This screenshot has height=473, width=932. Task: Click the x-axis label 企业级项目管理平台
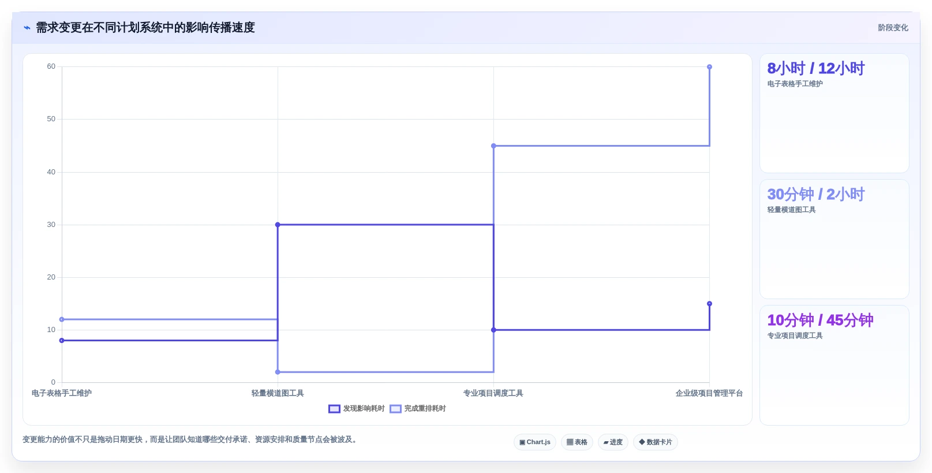(709, 393)
